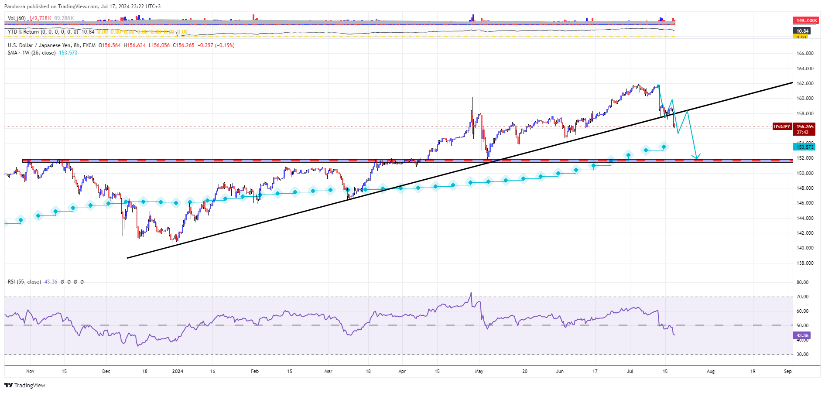Click the RSI (55, close) indicator legend
This screenshot has height=393, width=825.
(24, 282)
